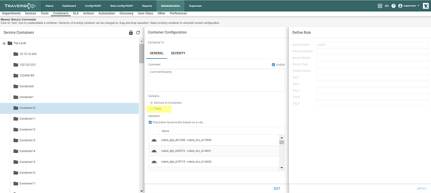Click the superuser avatar icon
This screenshot has height=193, width=431.
[400, 6]
